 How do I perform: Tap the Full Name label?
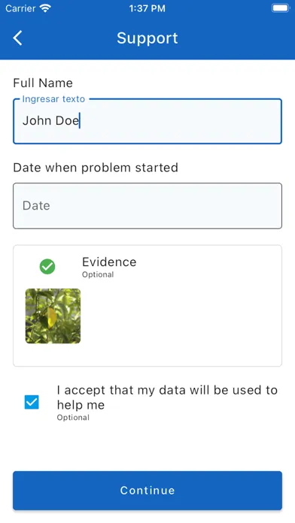pyautogui.click(x=43, y=83)
